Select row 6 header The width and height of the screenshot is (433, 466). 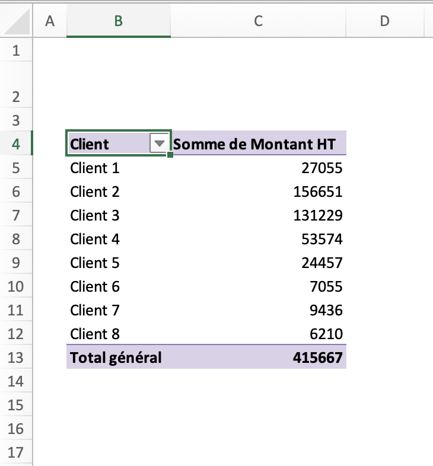tap(16, 191)
